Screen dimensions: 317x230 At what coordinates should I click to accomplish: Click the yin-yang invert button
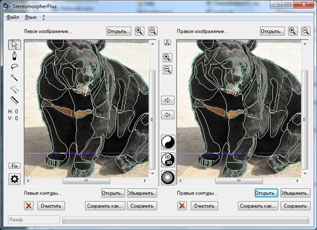168,142
